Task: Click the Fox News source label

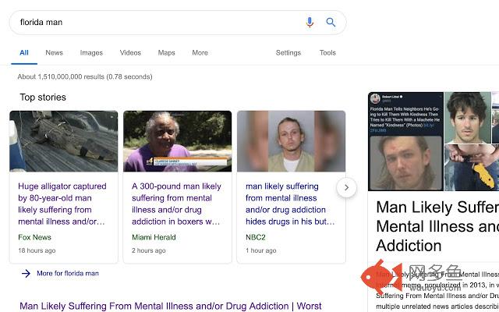Action: pos(34,237)
